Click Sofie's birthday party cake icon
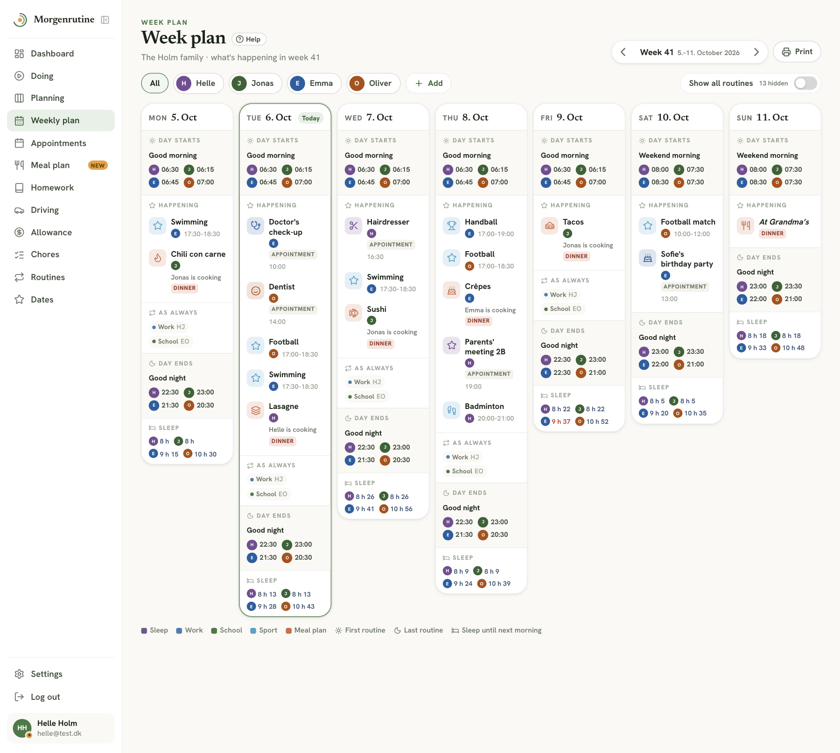The image size is (840, 753). 648,258
